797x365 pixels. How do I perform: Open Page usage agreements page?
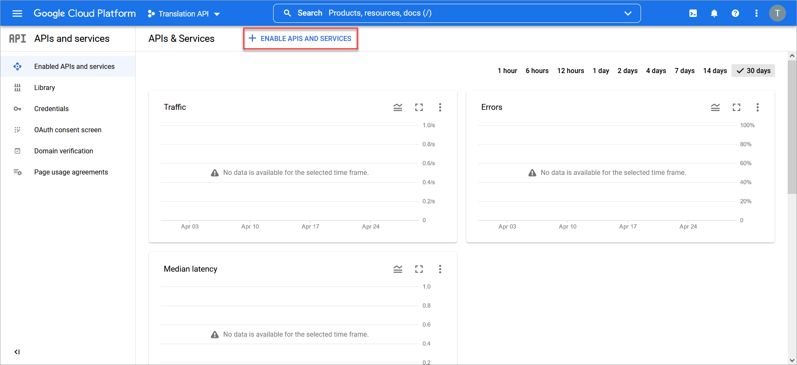click(x=68, y=172)
